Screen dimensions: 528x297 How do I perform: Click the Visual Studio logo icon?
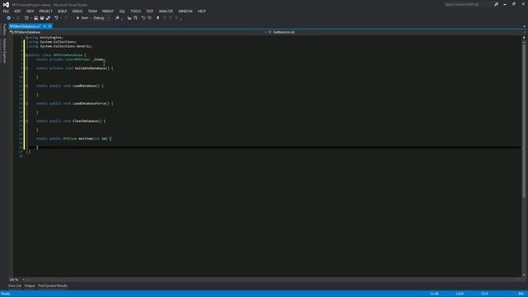tap(6, 5)
